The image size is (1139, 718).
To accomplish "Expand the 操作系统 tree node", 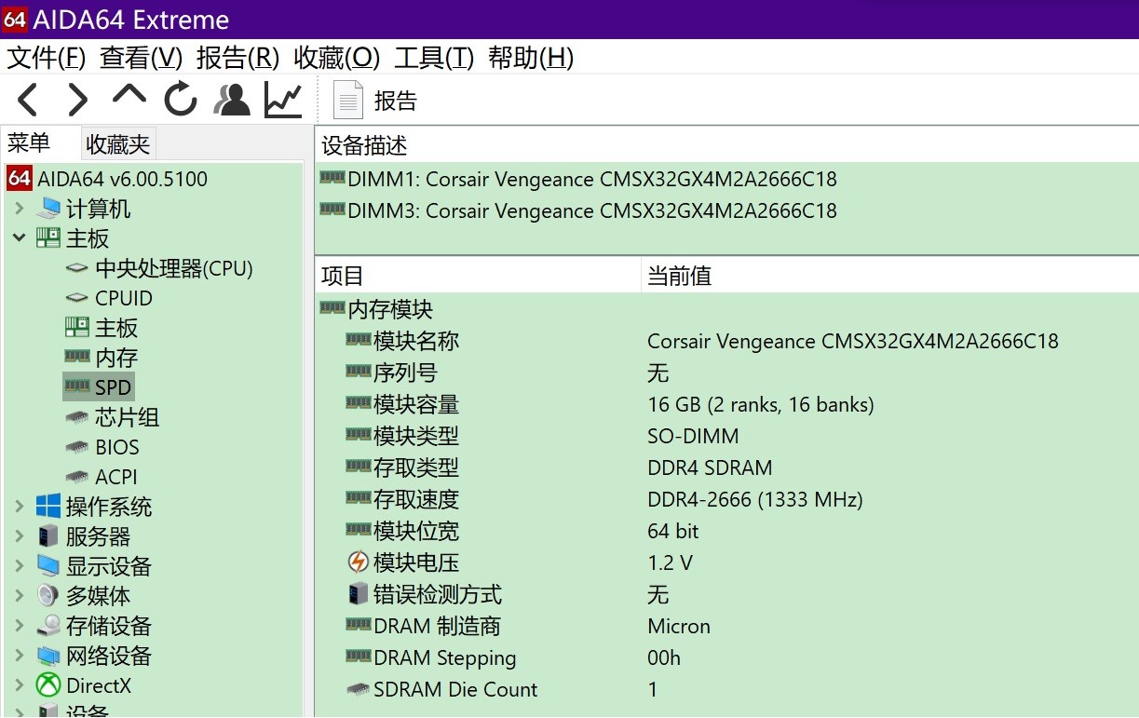I will pyautogui.click(x=19, y=507).
